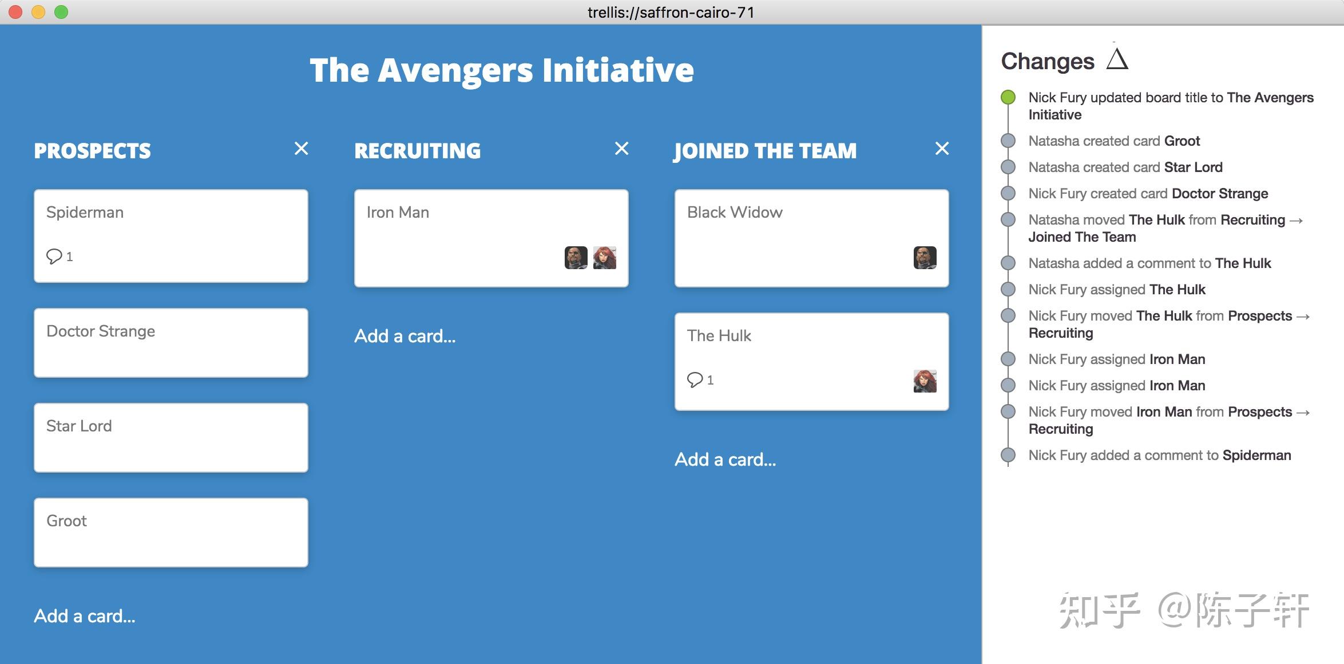Image resolution: width=1344 pixels, height=664 pixels.
Task: Click Nick Fury's avatar on Iron Man card
Action: pyautogui.click(x=576, y=258)
